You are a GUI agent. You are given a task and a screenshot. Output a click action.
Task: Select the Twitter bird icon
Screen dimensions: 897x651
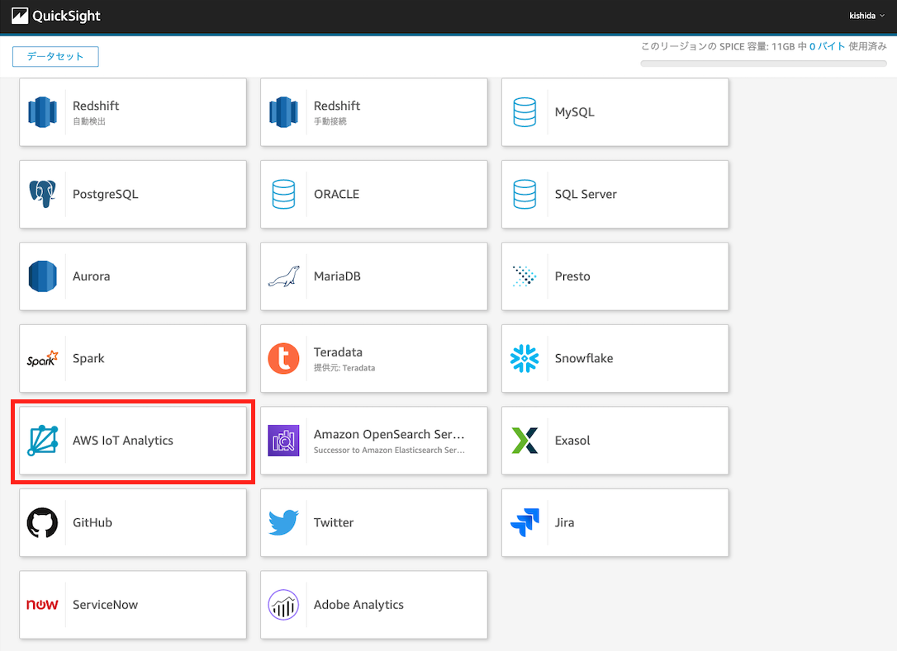click(284, 522)
